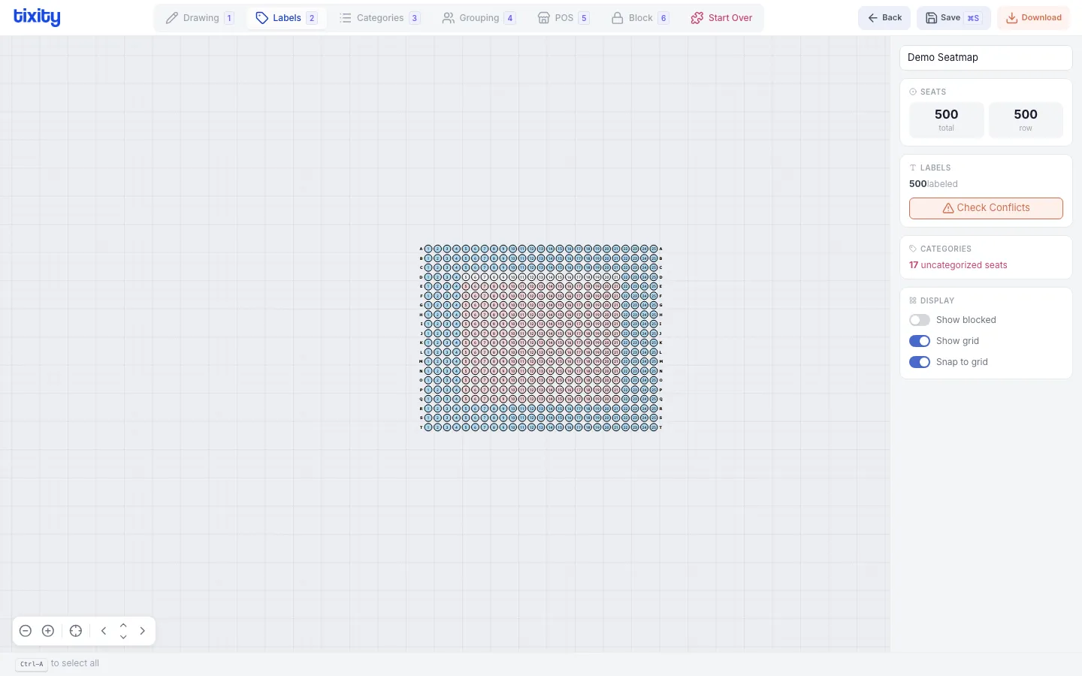Image resolution: width=1082 pixels, height=676 pixels.
Task: Click the zoom in plus icon
Action: click(x=48, y=631)
